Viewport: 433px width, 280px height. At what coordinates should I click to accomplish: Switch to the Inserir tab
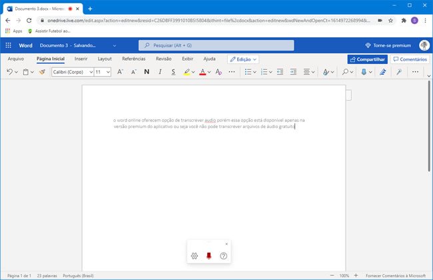coord(81,59)
